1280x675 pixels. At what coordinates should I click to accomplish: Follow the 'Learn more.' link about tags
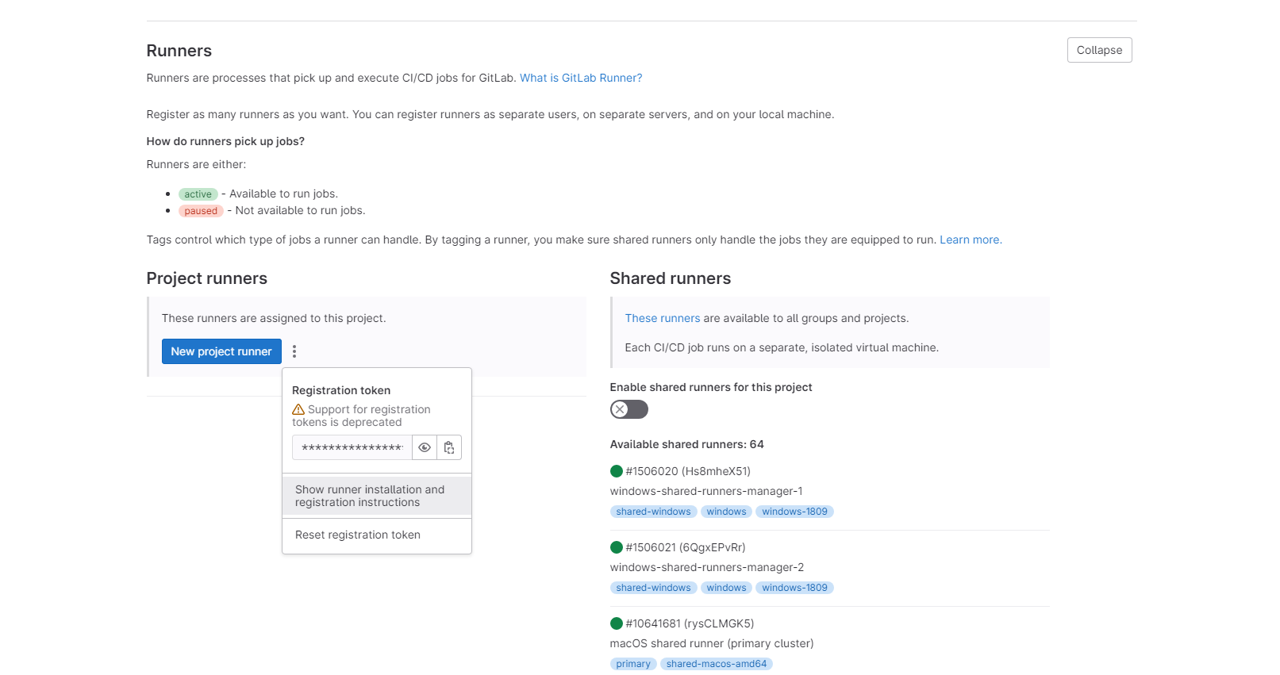coord(971,240)
